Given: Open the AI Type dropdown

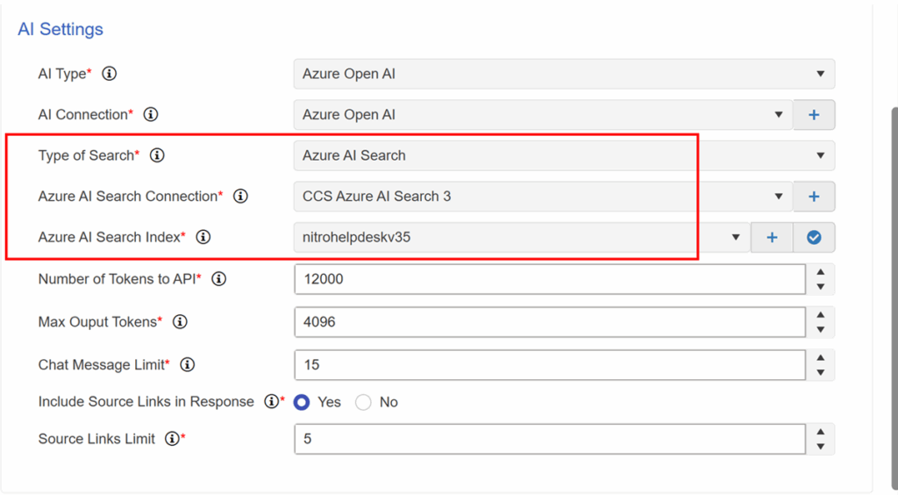Looking at the screenshot, I should 564,74.
